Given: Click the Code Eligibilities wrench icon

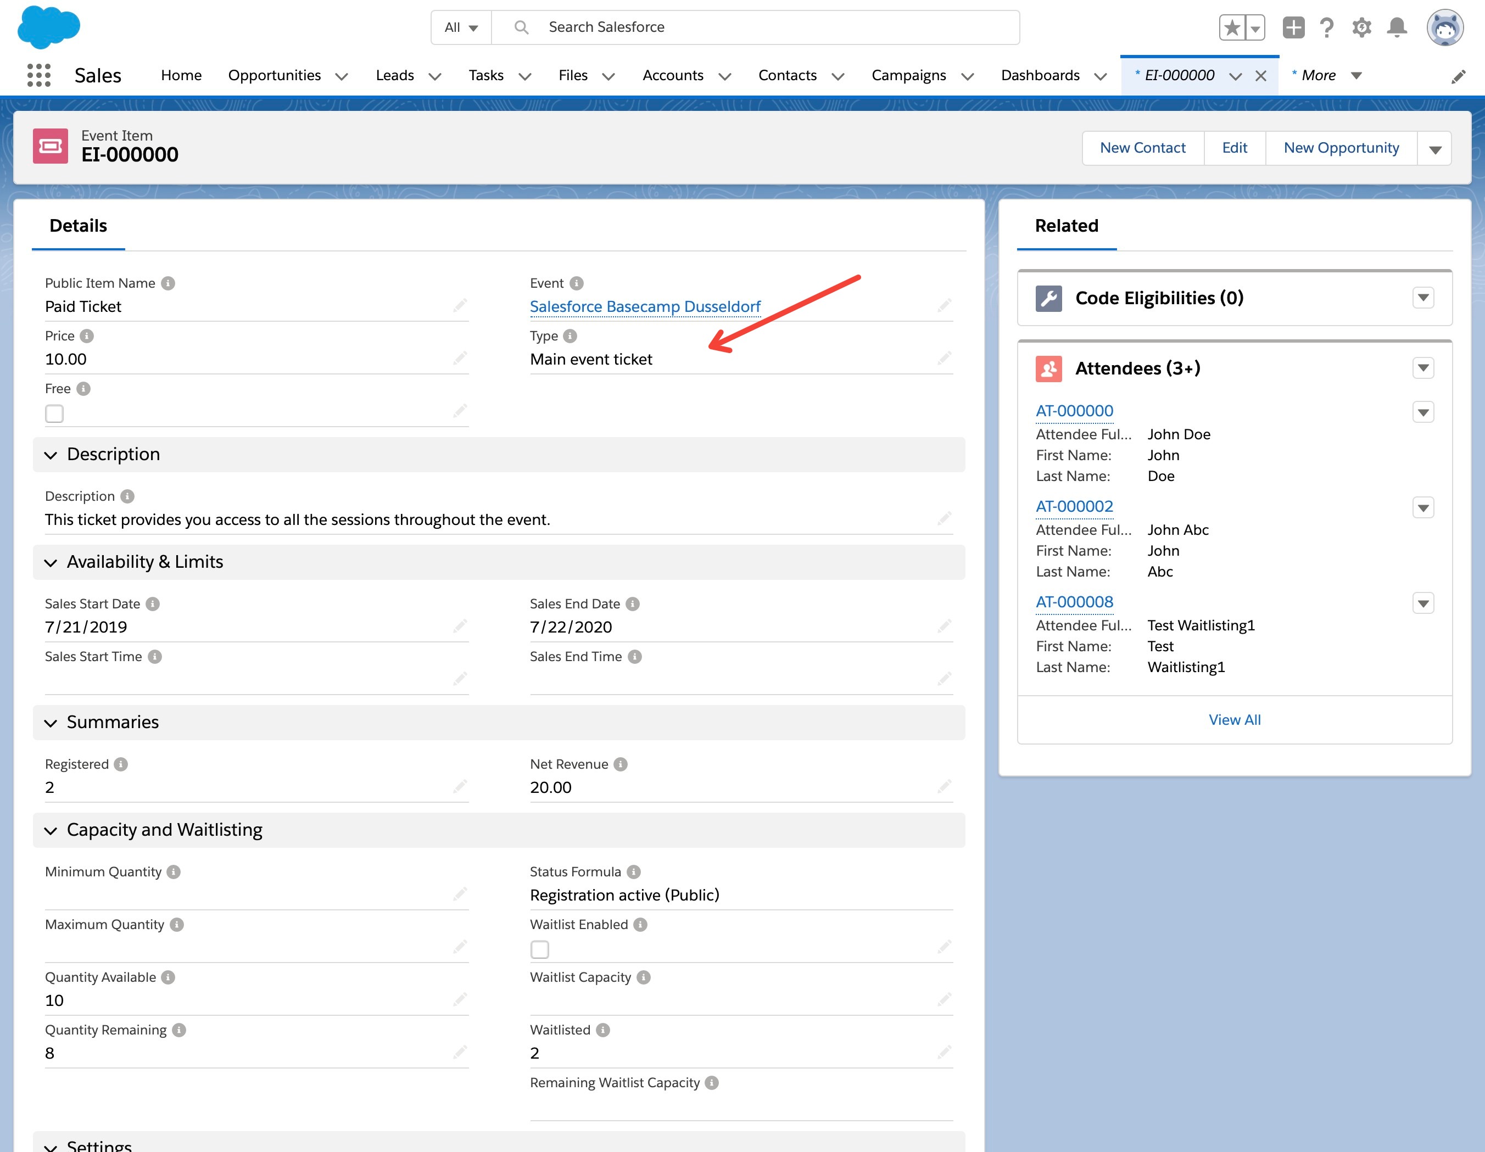Looking at the screenshot, I should point(1048,298).
